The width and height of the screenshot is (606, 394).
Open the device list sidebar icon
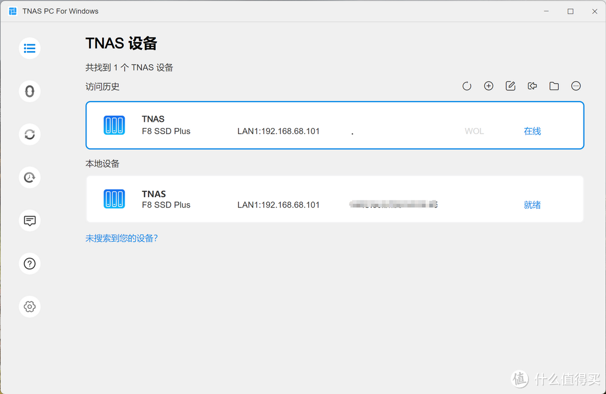[x=30, y=48]
